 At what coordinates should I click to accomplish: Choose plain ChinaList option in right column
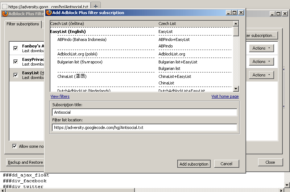tap(166, 83)
